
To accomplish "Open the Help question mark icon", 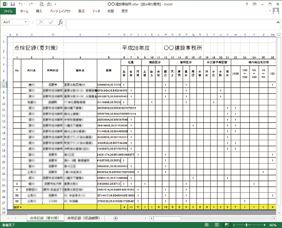I will [x=247, y=4].
